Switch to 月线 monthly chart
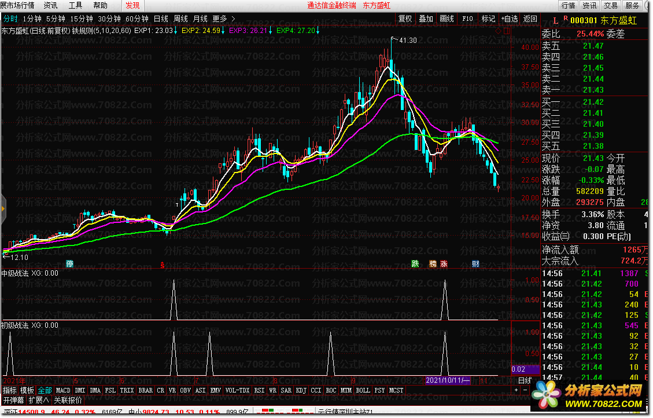 tap(200, 19)
